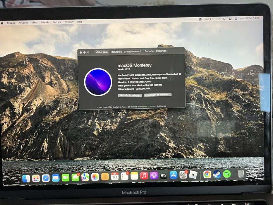The image size is (273, 205).
Task: Open the Games menu
Action: (x=56, y=22)
